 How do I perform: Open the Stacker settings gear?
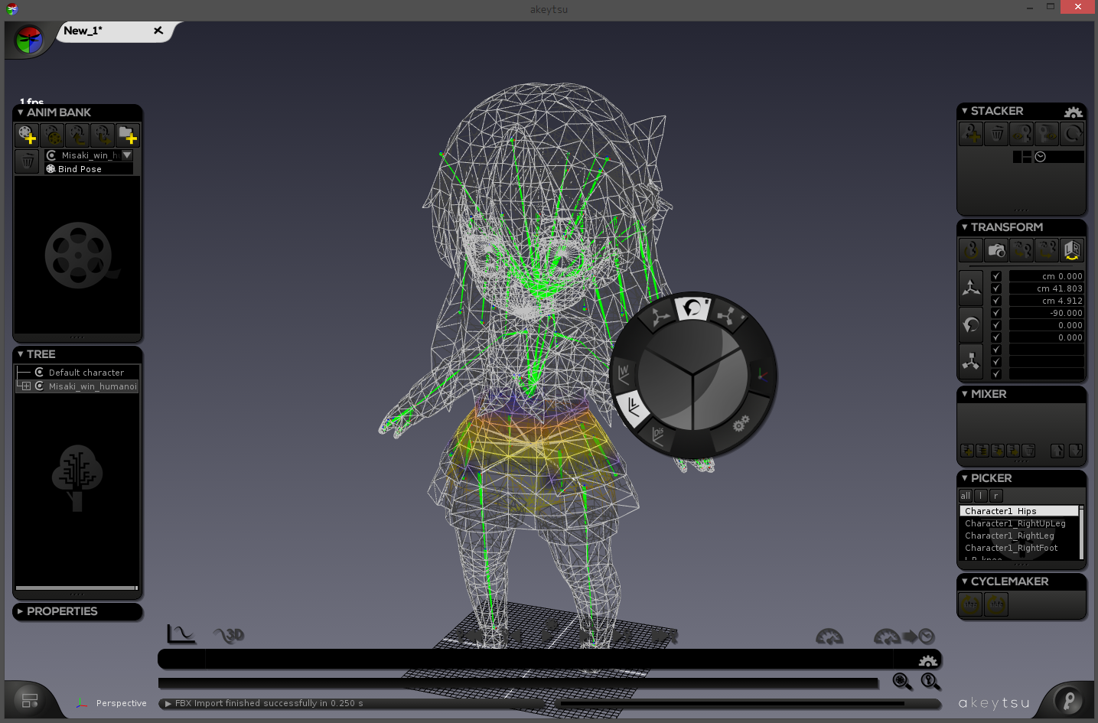[1074, 112]
